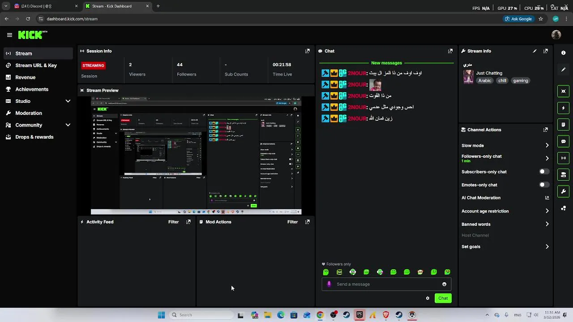Open Overwatch from the taskbar
This screenshot has width=573, height=322.
[412, 315]
